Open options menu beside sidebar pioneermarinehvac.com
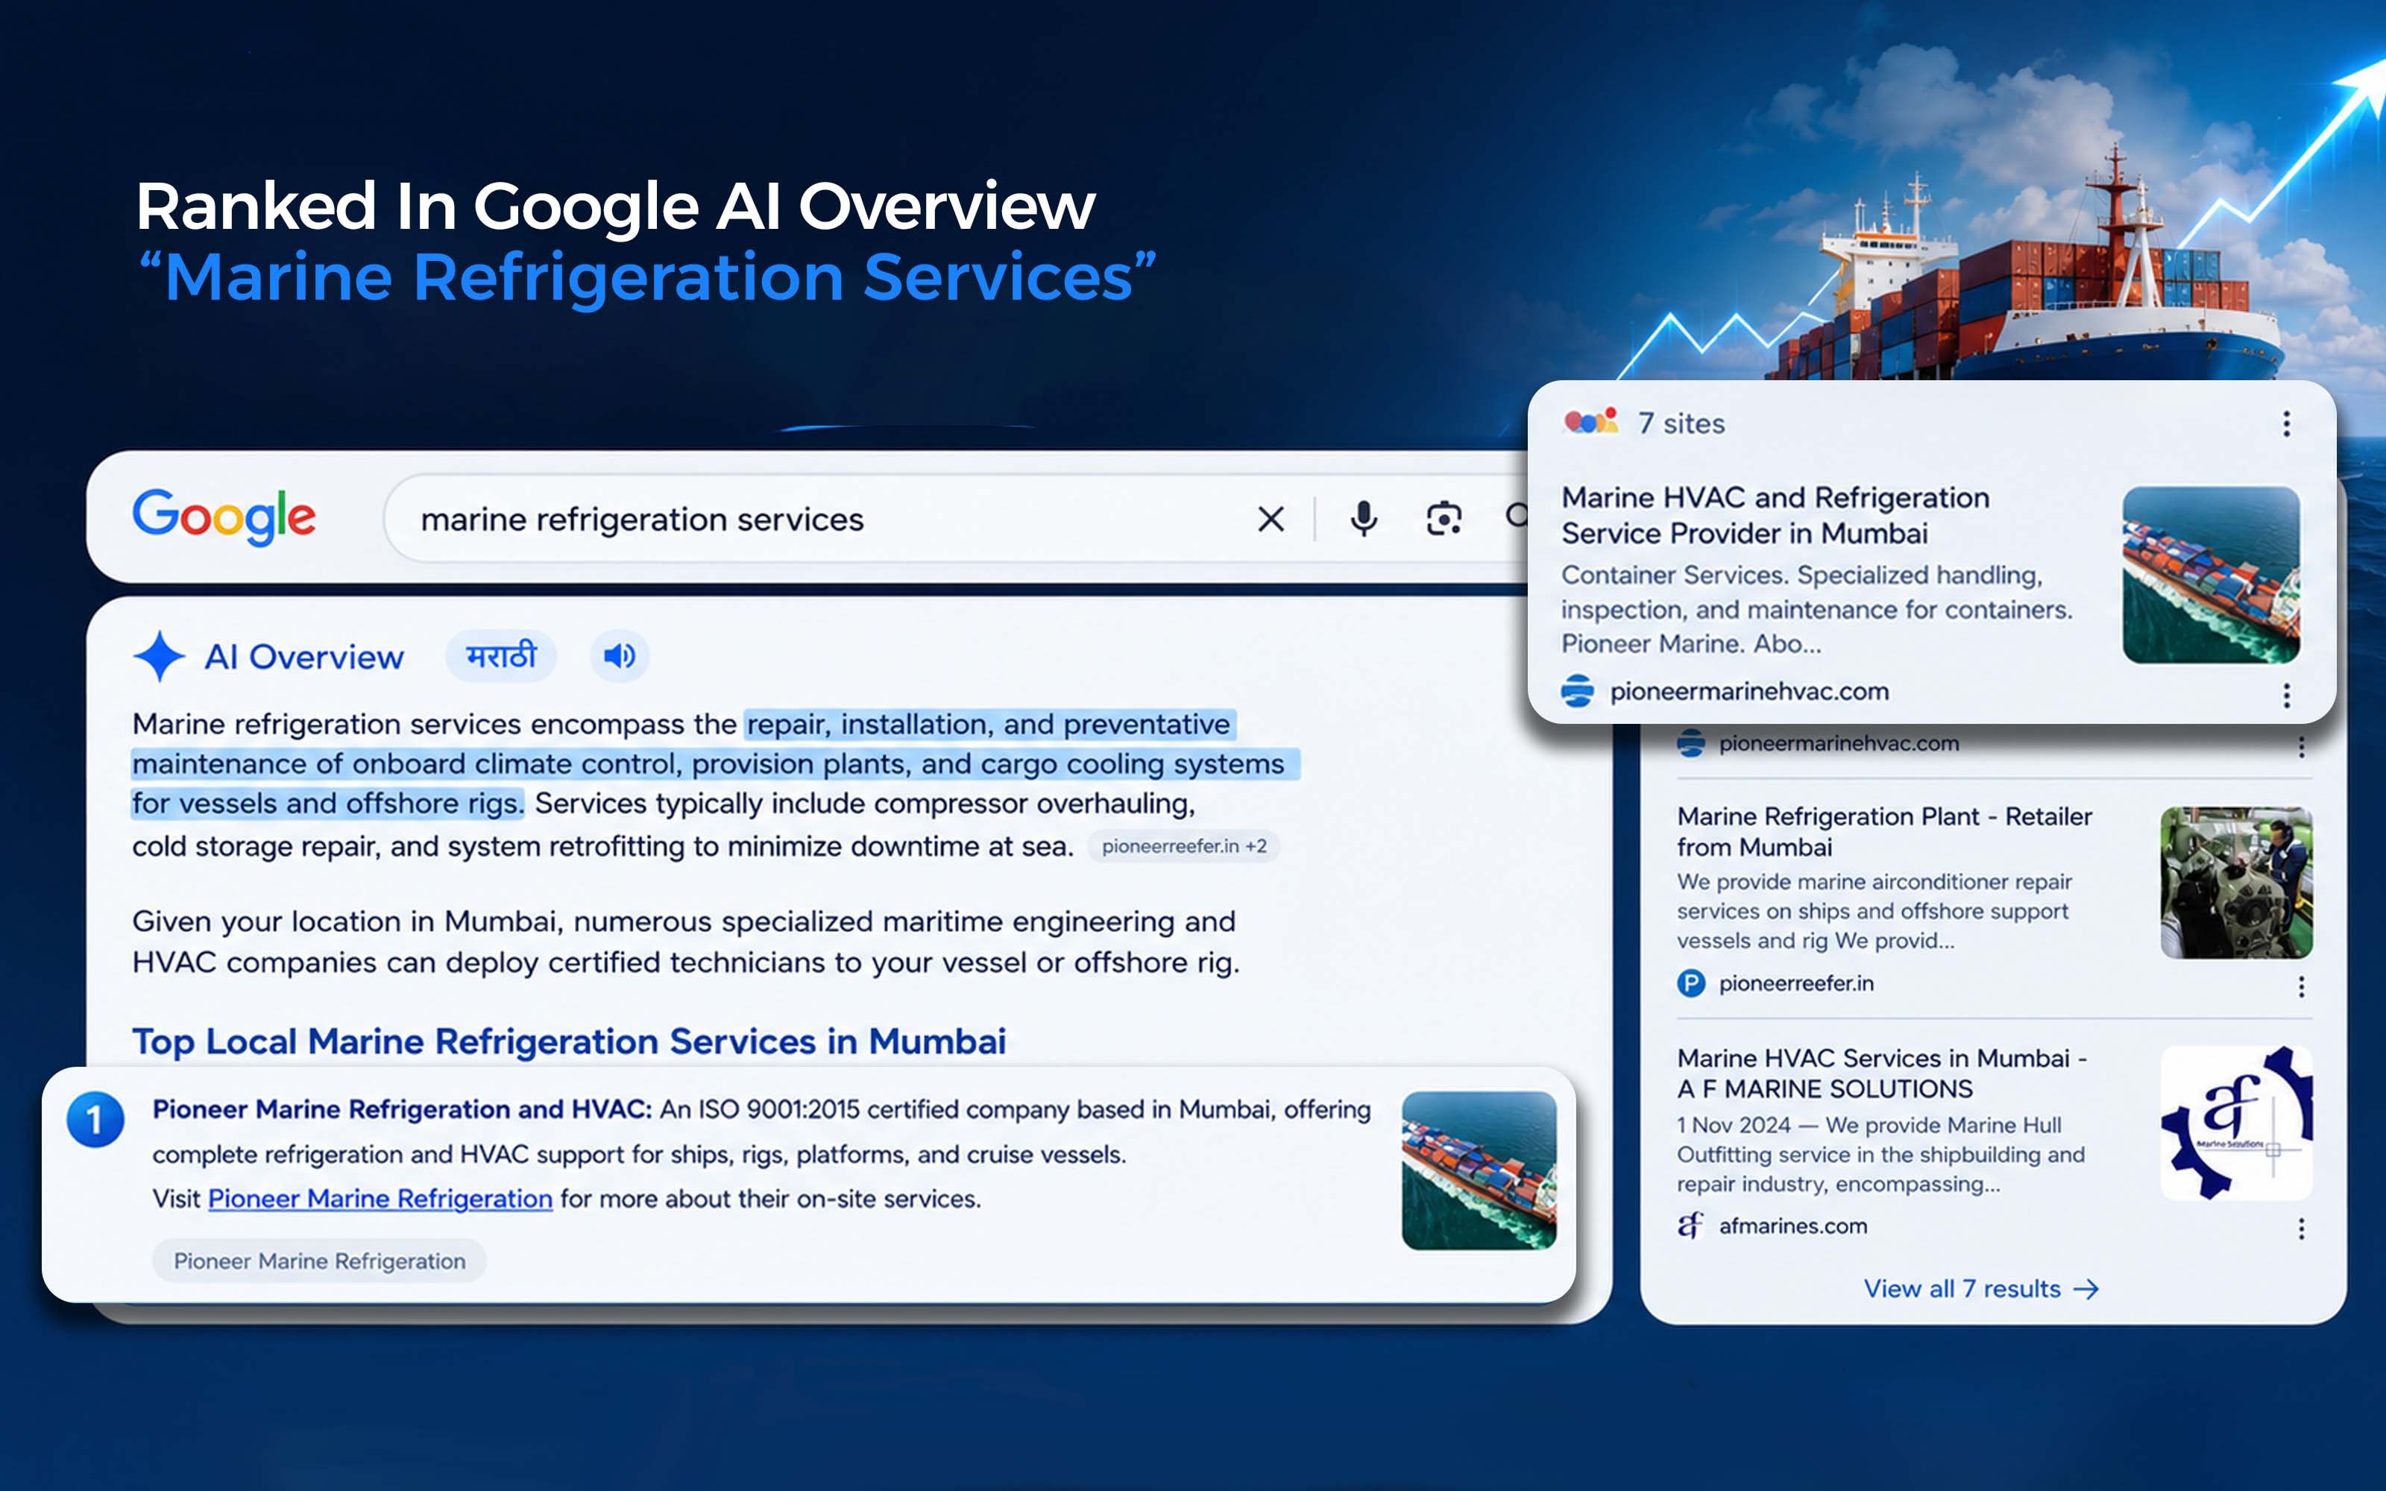This screenshot has width=2386, height=1491. click(2300, 746)
